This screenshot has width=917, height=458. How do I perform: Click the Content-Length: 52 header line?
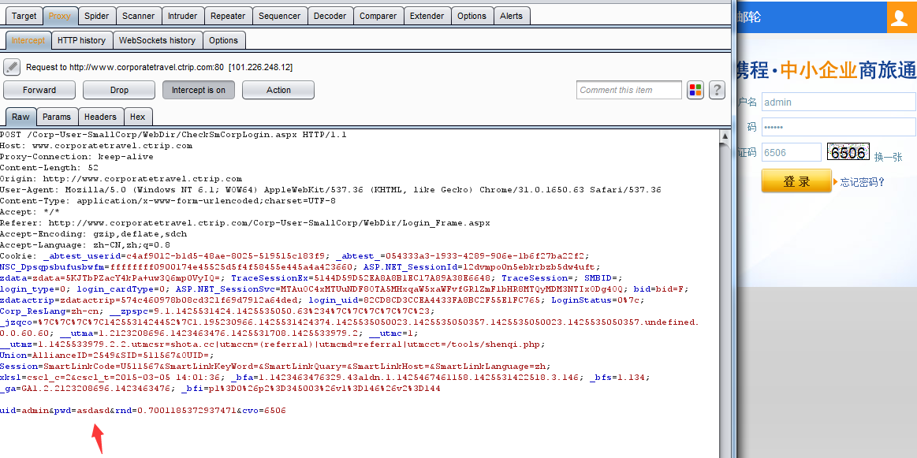tap(49, 168)
